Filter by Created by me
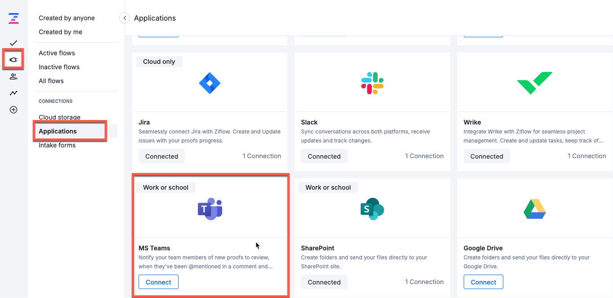This screenshot has width=613, height=298. pos(60,31)
